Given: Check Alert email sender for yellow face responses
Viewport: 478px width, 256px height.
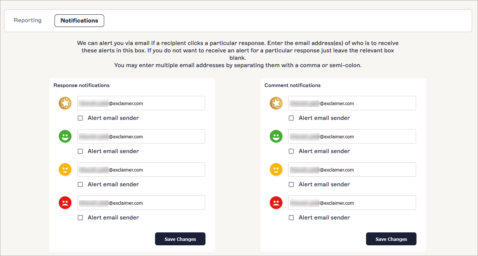Looking at the screenshot, I should pyautogui.click(x=80, y=184).
